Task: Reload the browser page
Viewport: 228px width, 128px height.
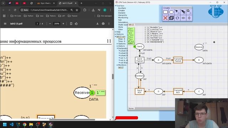Action: 15,10
